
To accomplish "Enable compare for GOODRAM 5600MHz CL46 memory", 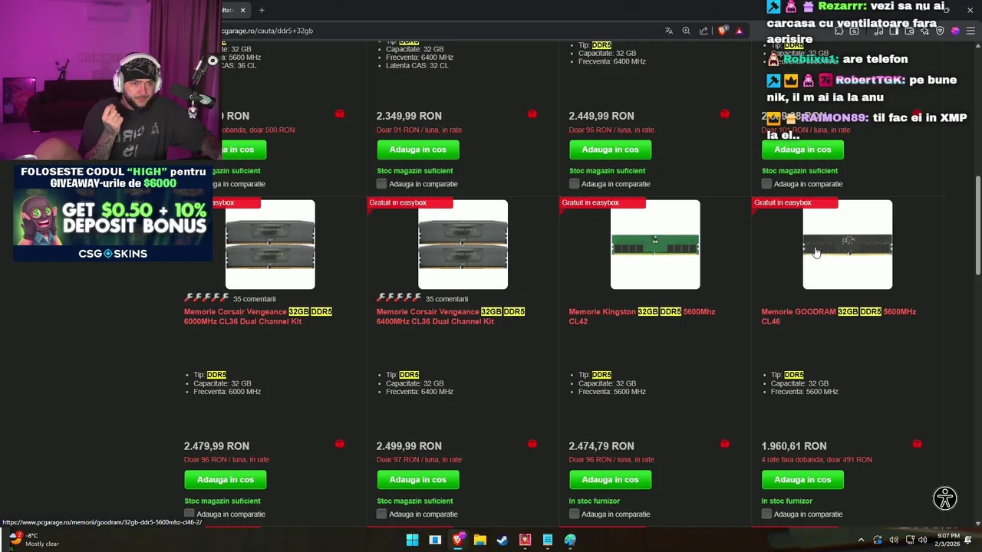I will 766,514.
